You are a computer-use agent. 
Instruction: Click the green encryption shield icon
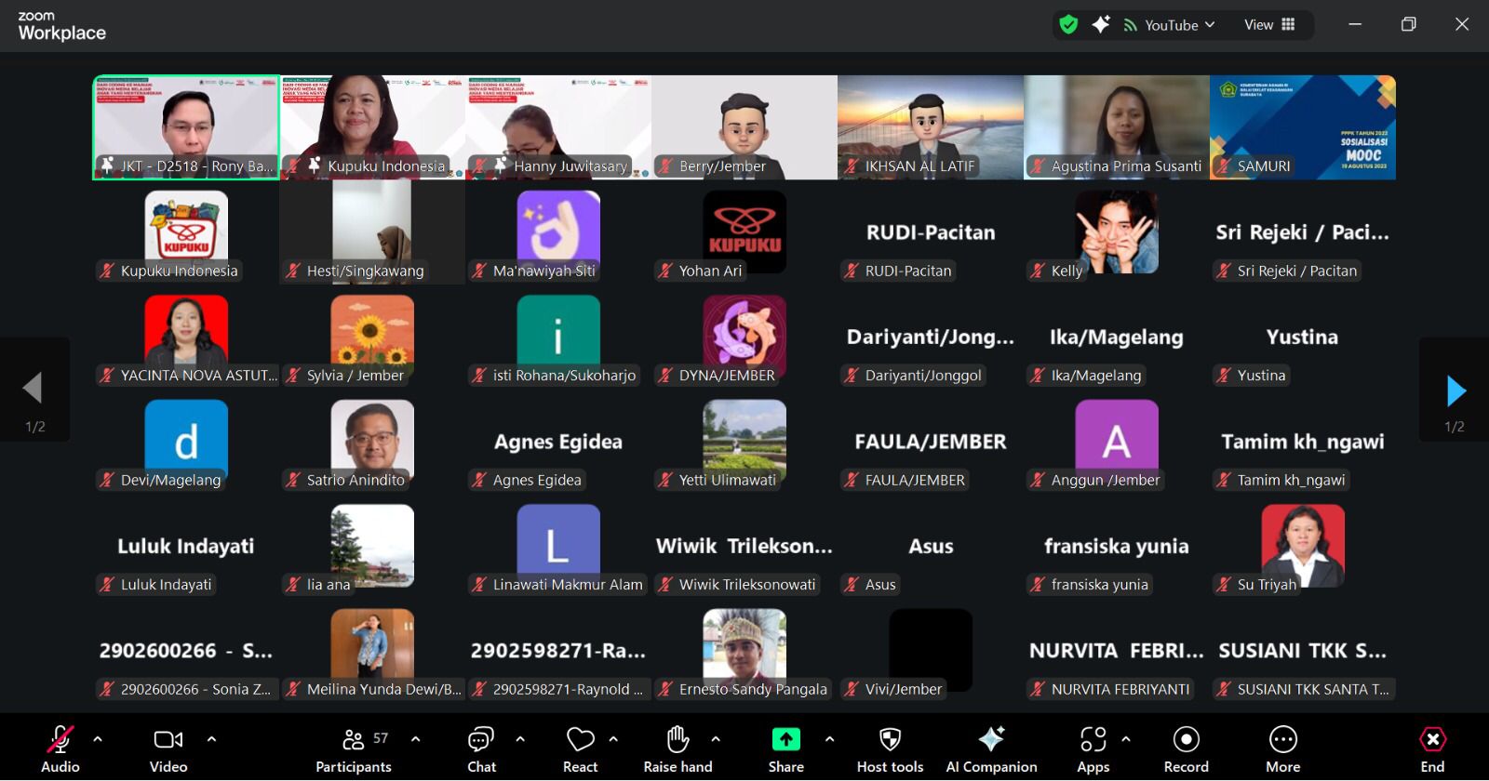1068,25
